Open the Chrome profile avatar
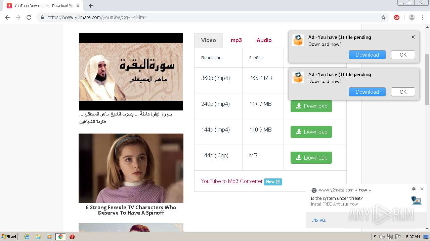Image resolution: width=430 pixels, height=241 pixels. pyautogui.click(x=412, y=17)
